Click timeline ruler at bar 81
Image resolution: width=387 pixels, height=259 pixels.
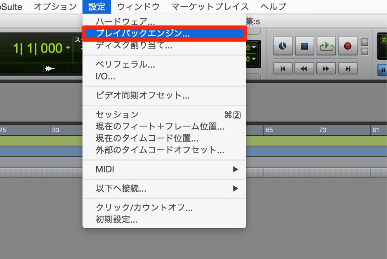pyautogui.click(x=376, y=130)
